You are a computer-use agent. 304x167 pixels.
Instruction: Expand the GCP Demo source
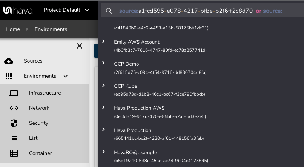pyautogui.click(x=103, y=63)
